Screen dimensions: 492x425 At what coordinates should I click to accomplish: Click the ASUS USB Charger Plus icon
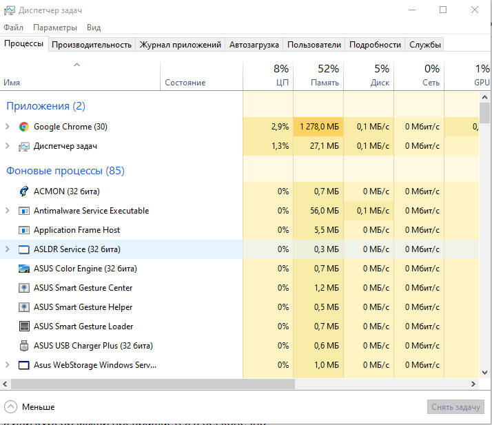coord(24,346)
